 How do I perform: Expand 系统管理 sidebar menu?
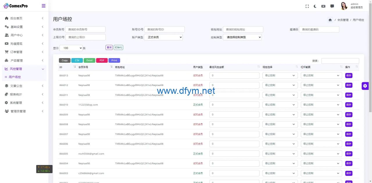click(24, 103)
